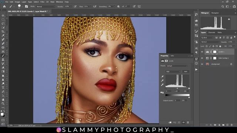Hide the Levels 1 layer
Viewport: 237px width, 133px height.
pos(202,52)
